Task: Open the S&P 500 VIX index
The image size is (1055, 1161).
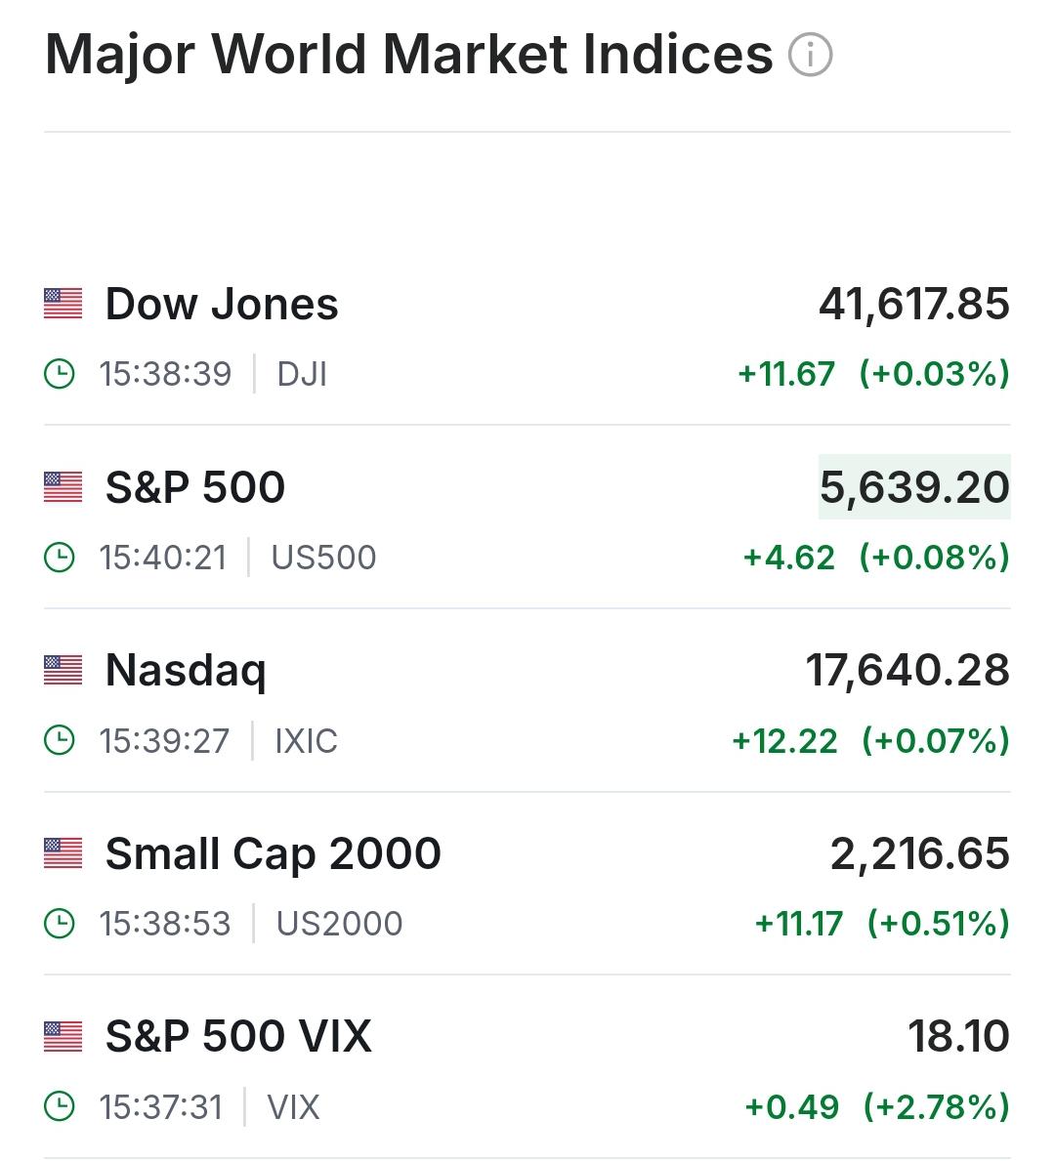Action: coord(238,1036)
